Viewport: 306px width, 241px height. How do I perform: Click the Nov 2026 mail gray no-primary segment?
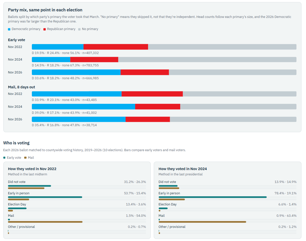(x=233, y=119)
